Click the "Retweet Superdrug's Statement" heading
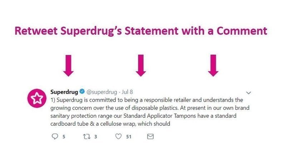 point(141,31)
